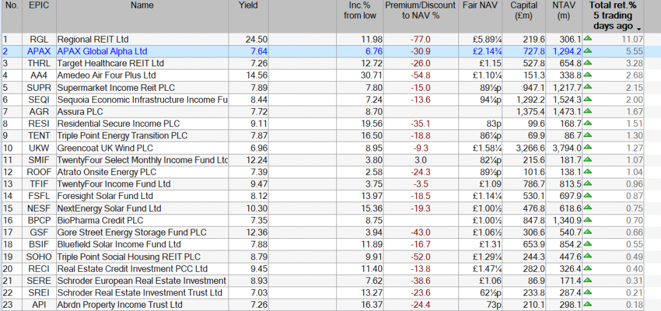Image resolution: width=661 pixels, height=311 pixels.
Task: Click the Fair NAV column header
Action: [x=480, y=16]
